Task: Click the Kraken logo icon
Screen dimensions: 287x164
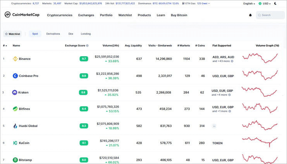Action: (15, 92)
